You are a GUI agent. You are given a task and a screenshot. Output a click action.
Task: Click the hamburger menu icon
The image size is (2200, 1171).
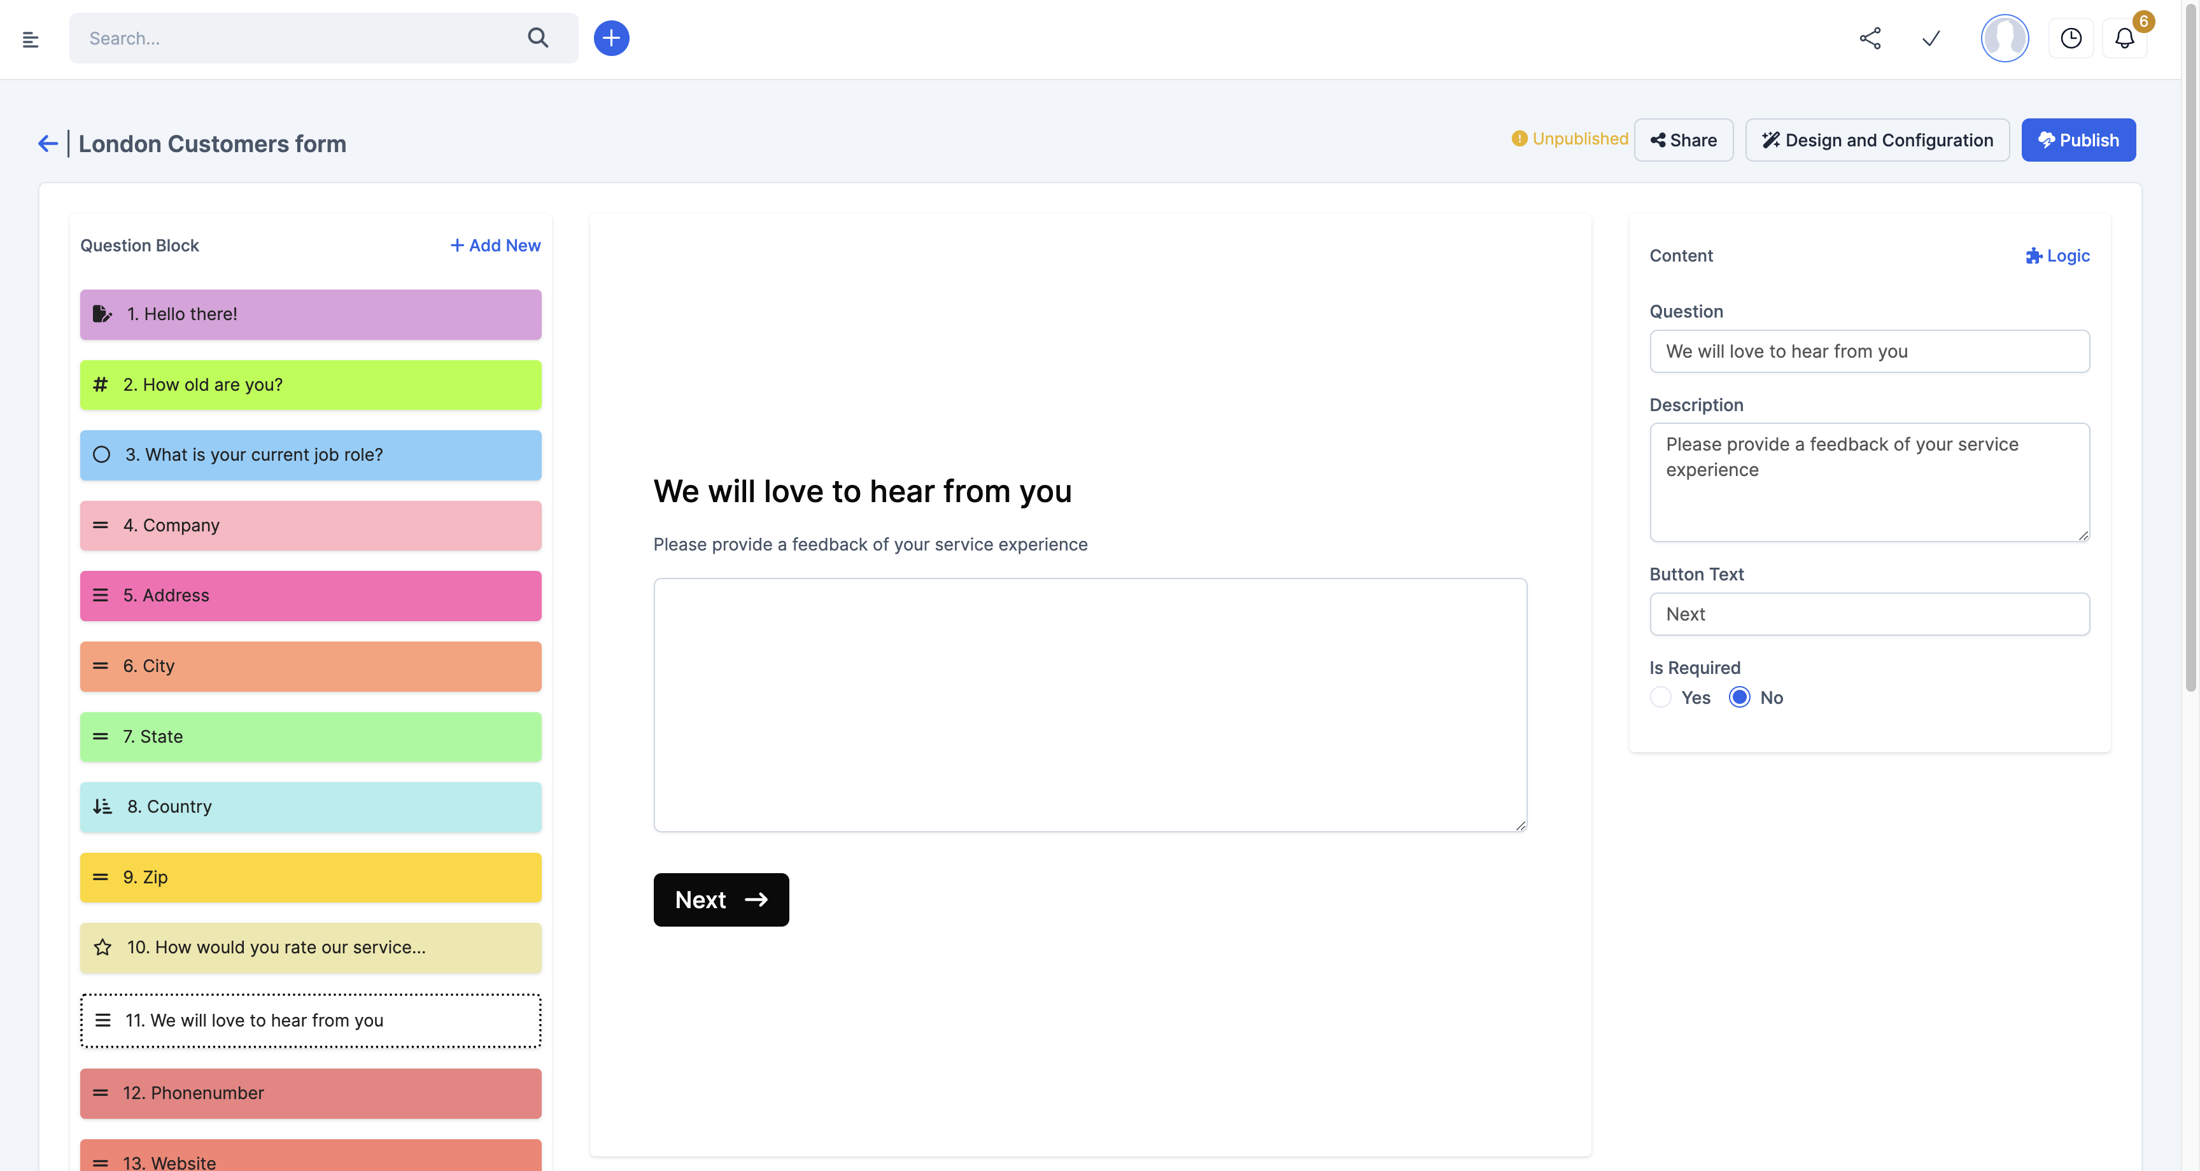tap(31, 39)
